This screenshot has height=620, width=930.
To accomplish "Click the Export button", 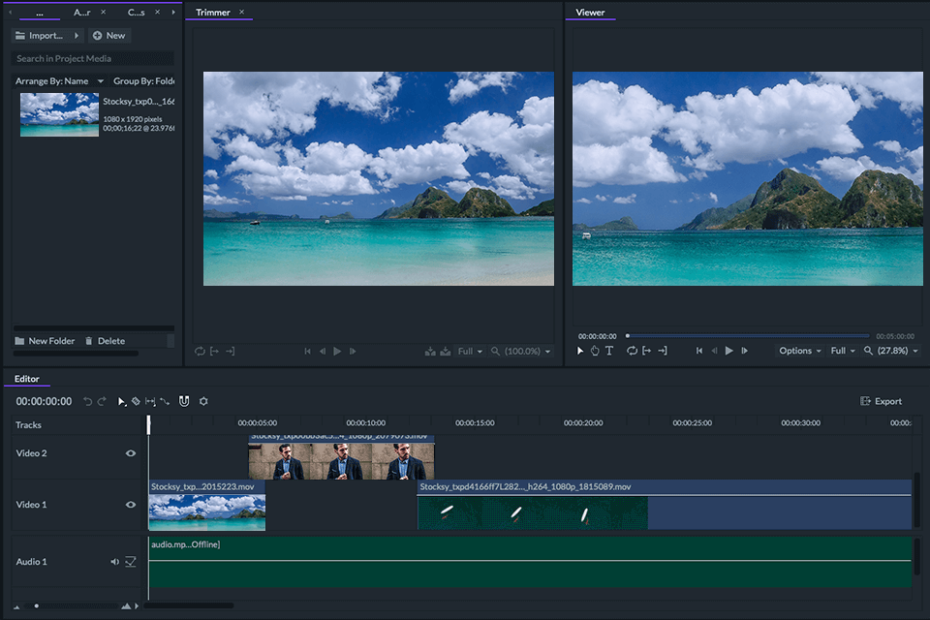I will click(881, 400).
